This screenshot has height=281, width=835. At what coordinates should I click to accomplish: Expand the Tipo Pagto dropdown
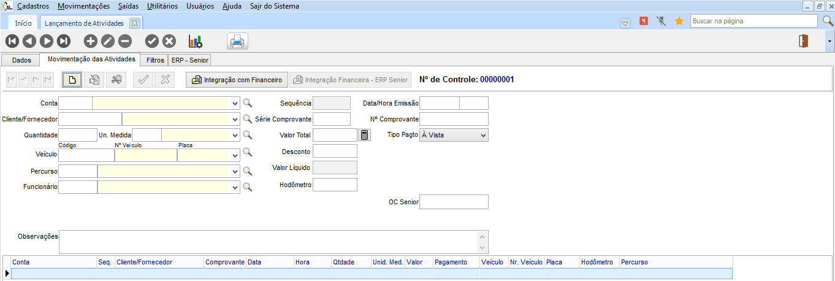click(x=483, y=135)
